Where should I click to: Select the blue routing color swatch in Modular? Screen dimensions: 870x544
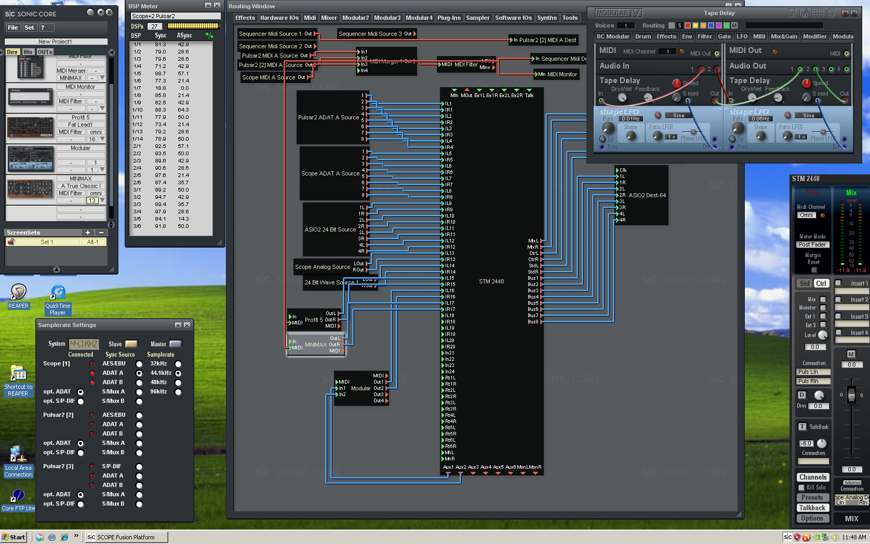point(711,25)
